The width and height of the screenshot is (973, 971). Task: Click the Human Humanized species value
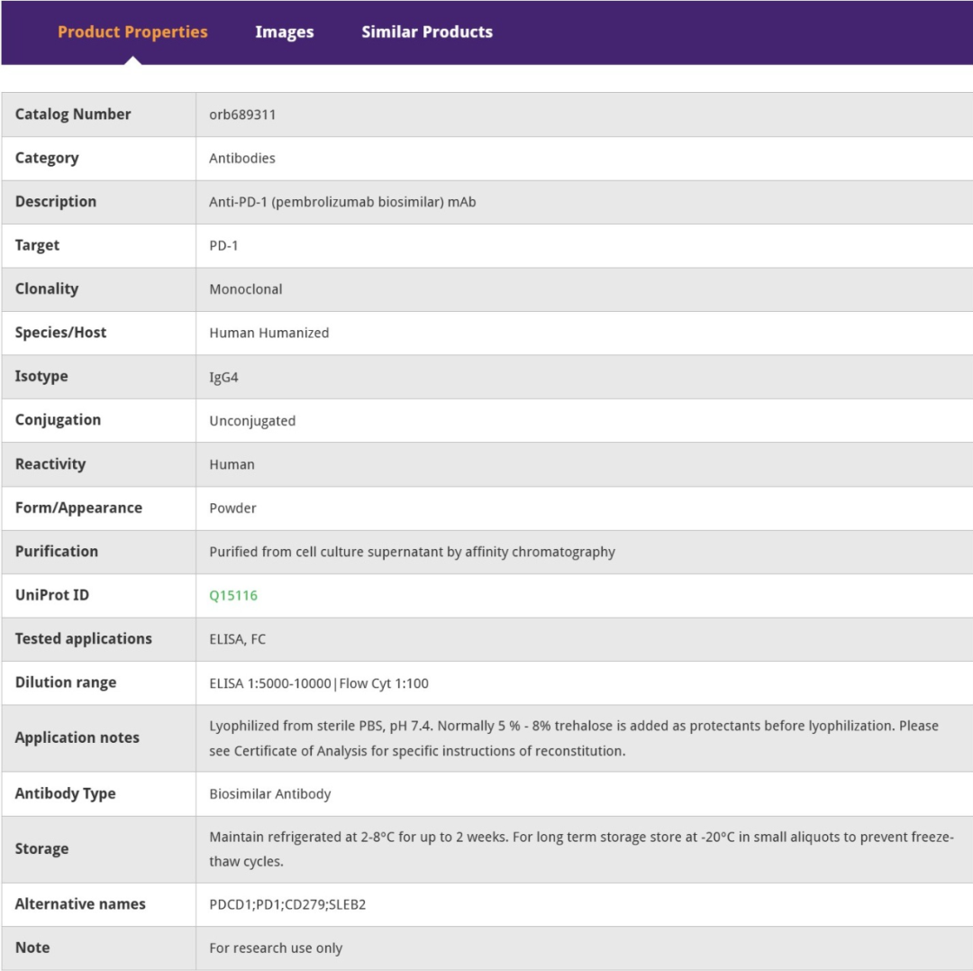pyautogui.click(x=268, y=333)
